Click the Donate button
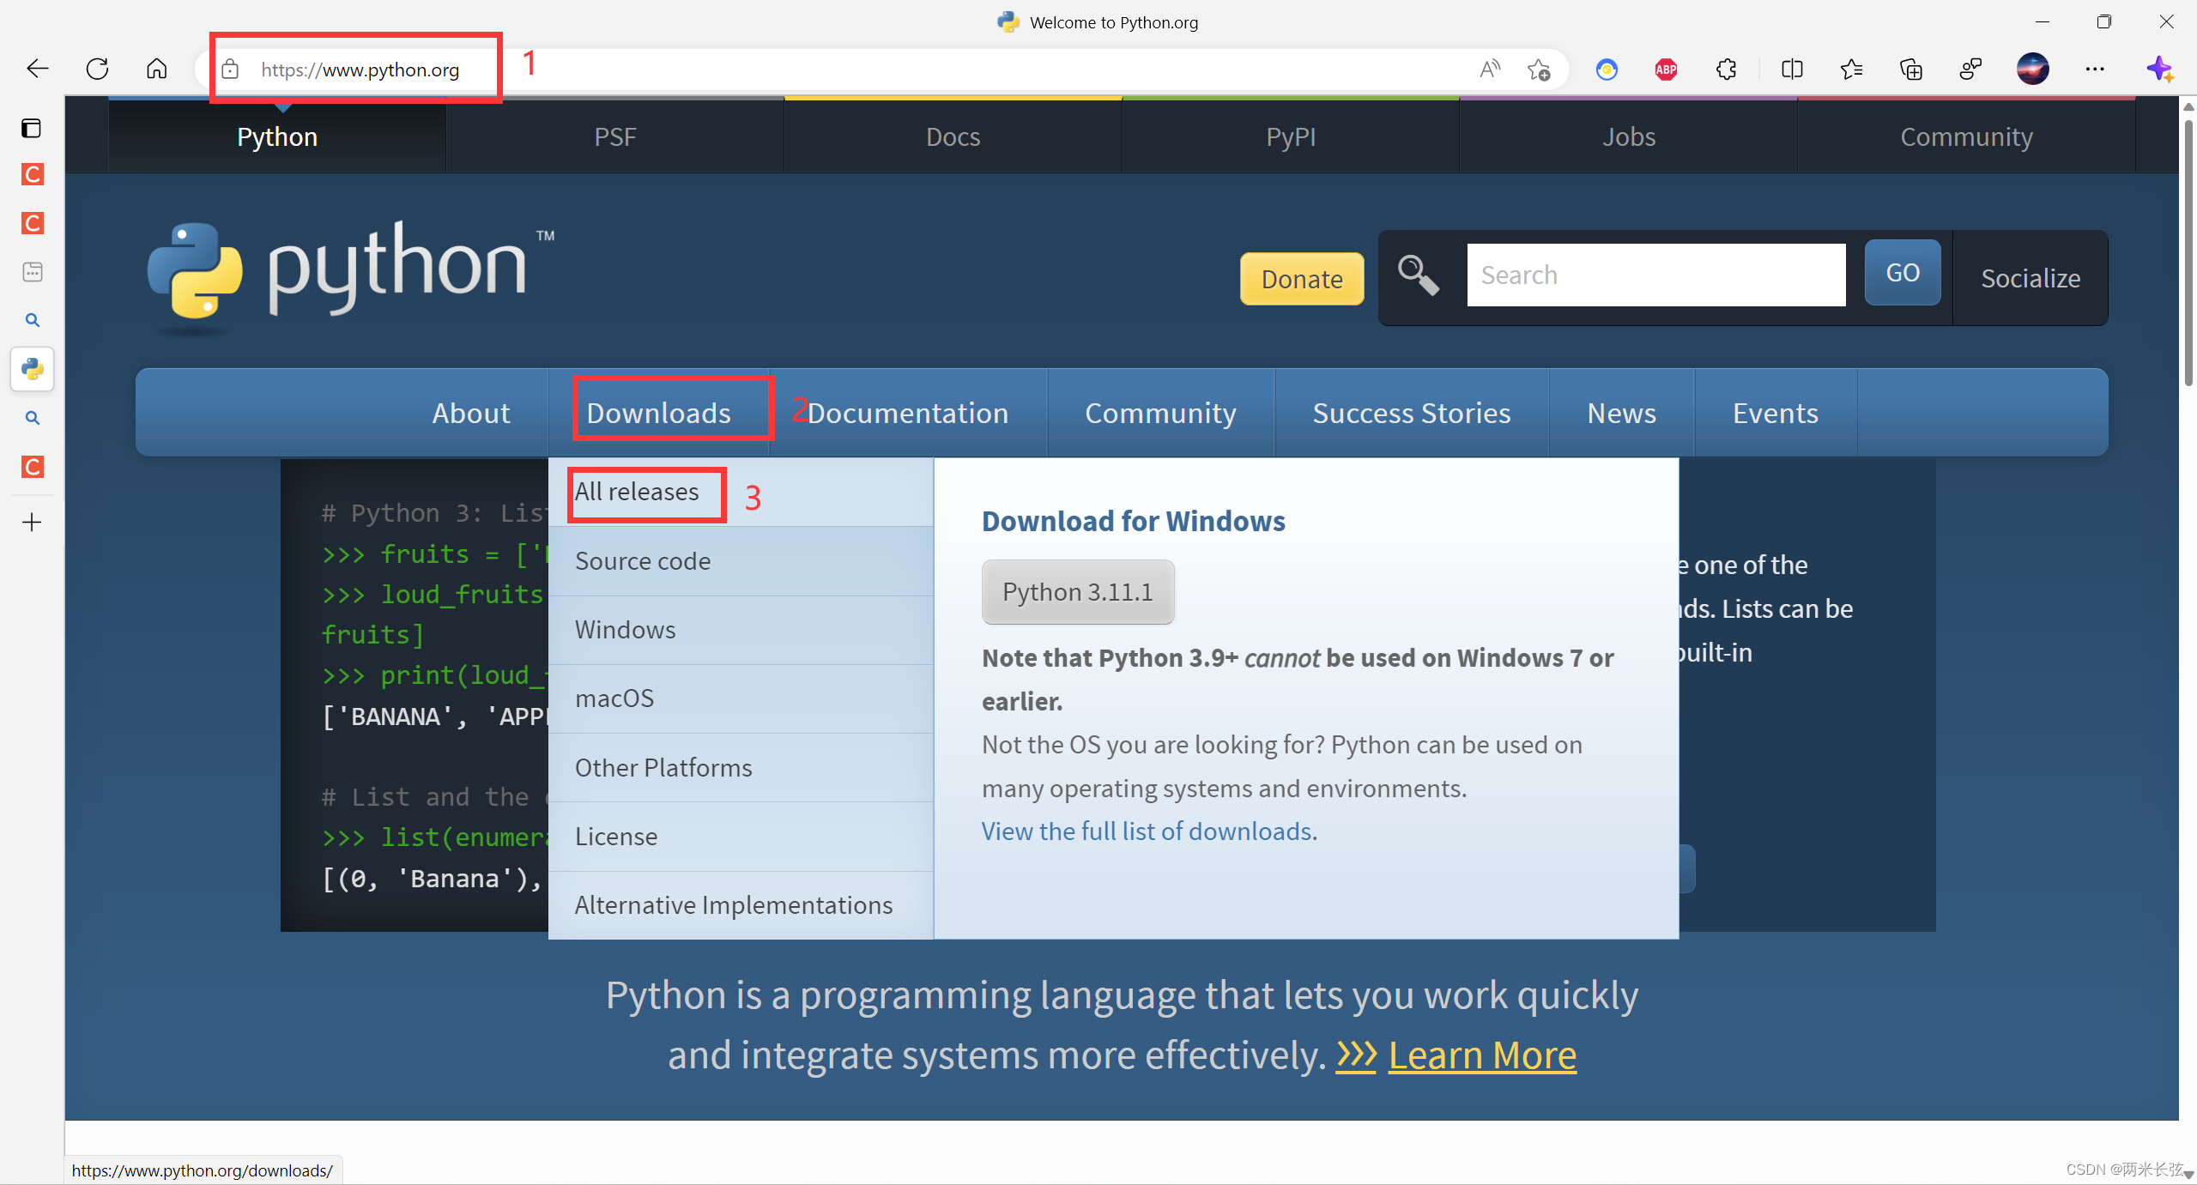The image size is (2197, 1185). tap(1301, 279)
